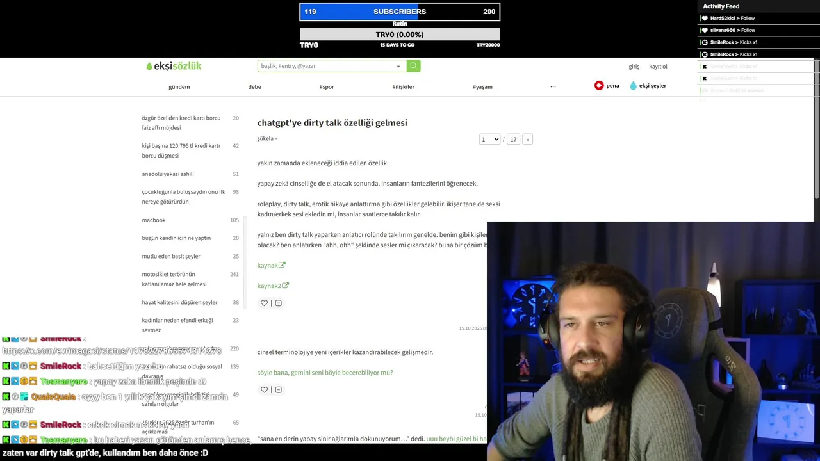The height and width of the screenshot is (461, 820).
Task: Open söyle bana, gemini seni böyle becerebiliyor mu link
Action: coord(325,373)
